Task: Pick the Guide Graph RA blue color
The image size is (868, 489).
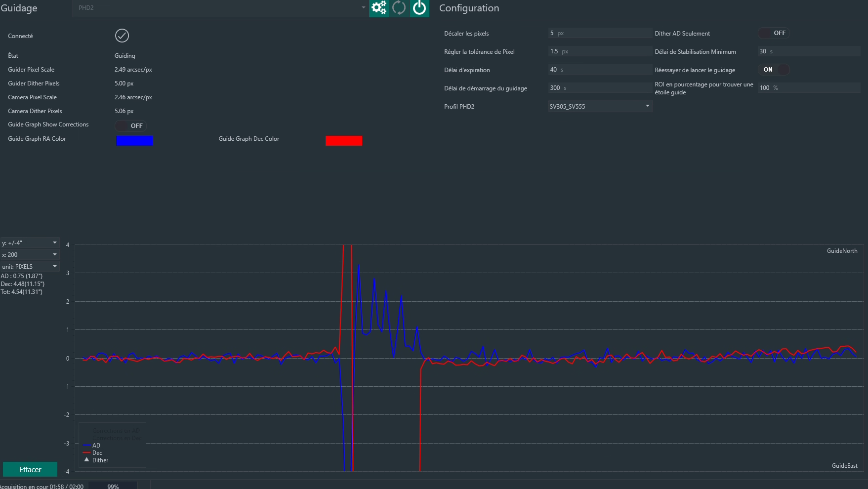Action: tap(134, 141)
